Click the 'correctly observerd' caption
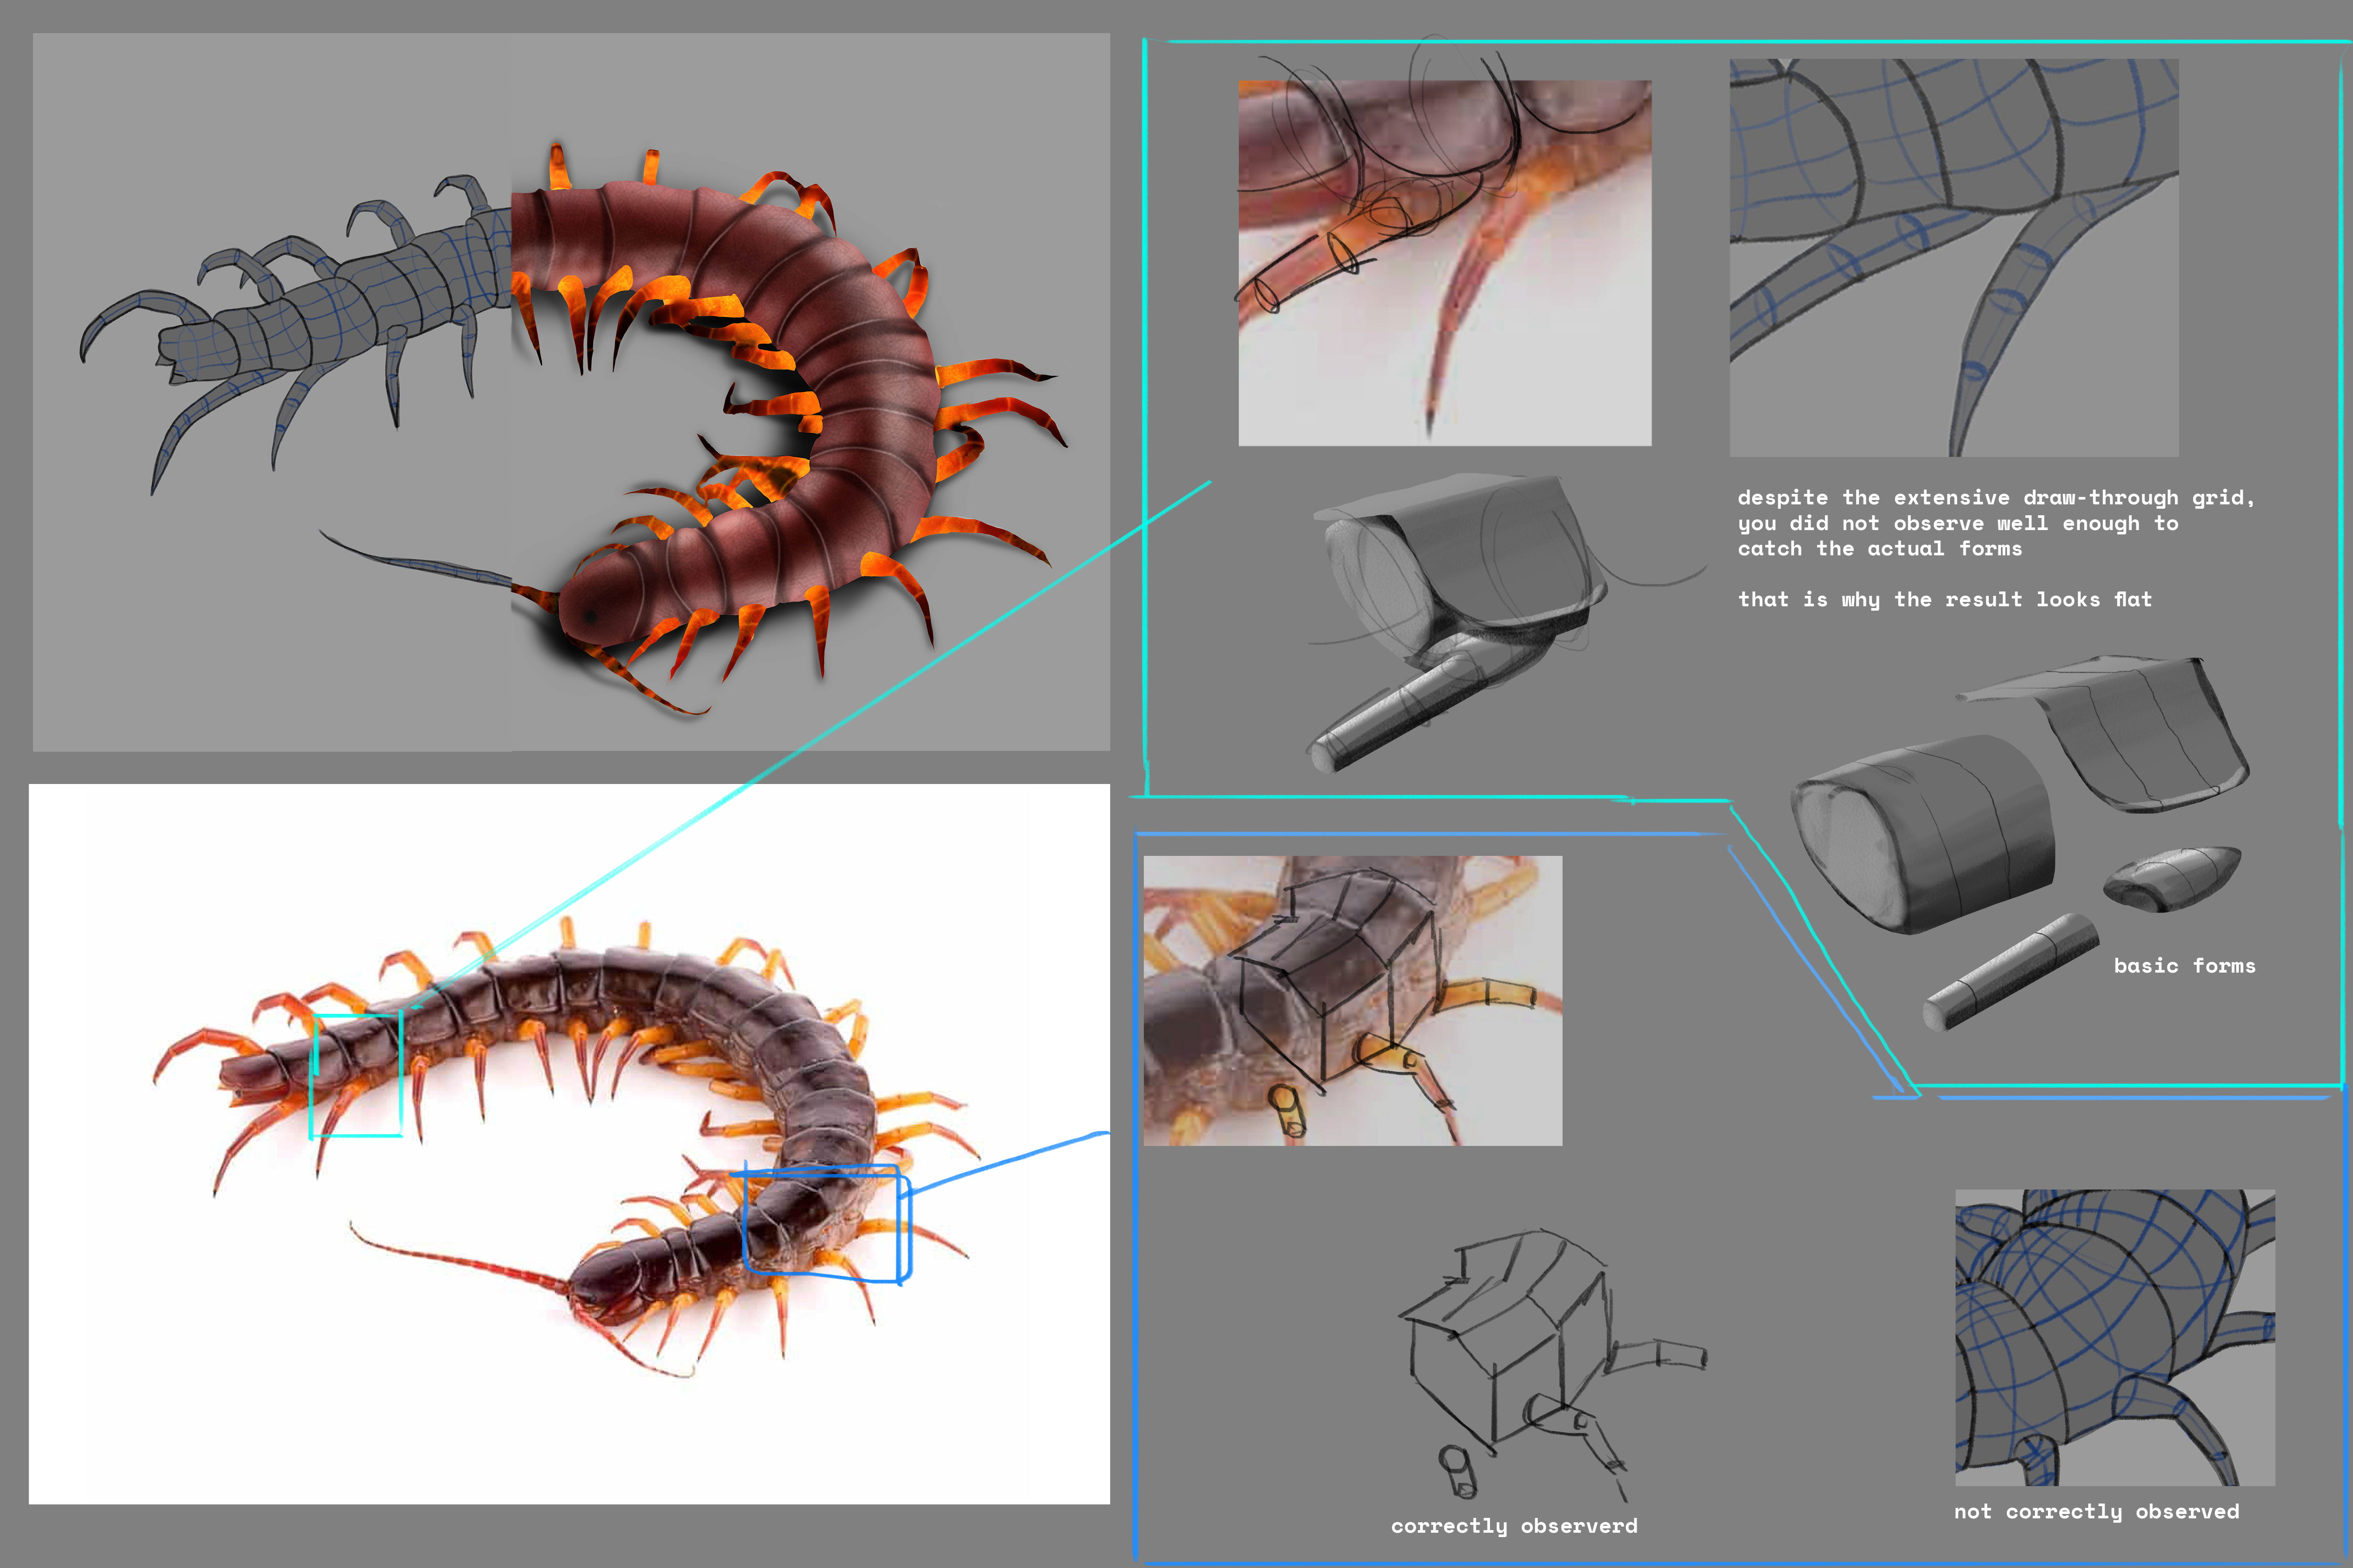This screenshot has width=2353, height=1568. click(x=1514, y=1526)
